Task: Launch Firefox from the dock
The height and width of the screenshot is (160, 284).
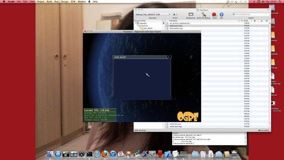Action: point(105,154)
